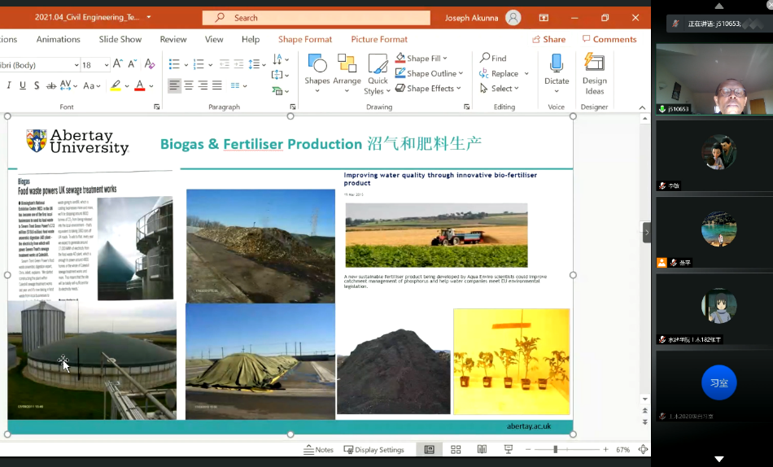The image size is (773, 467).
Task: Clear all formatting icon
Action: point(149,64)
